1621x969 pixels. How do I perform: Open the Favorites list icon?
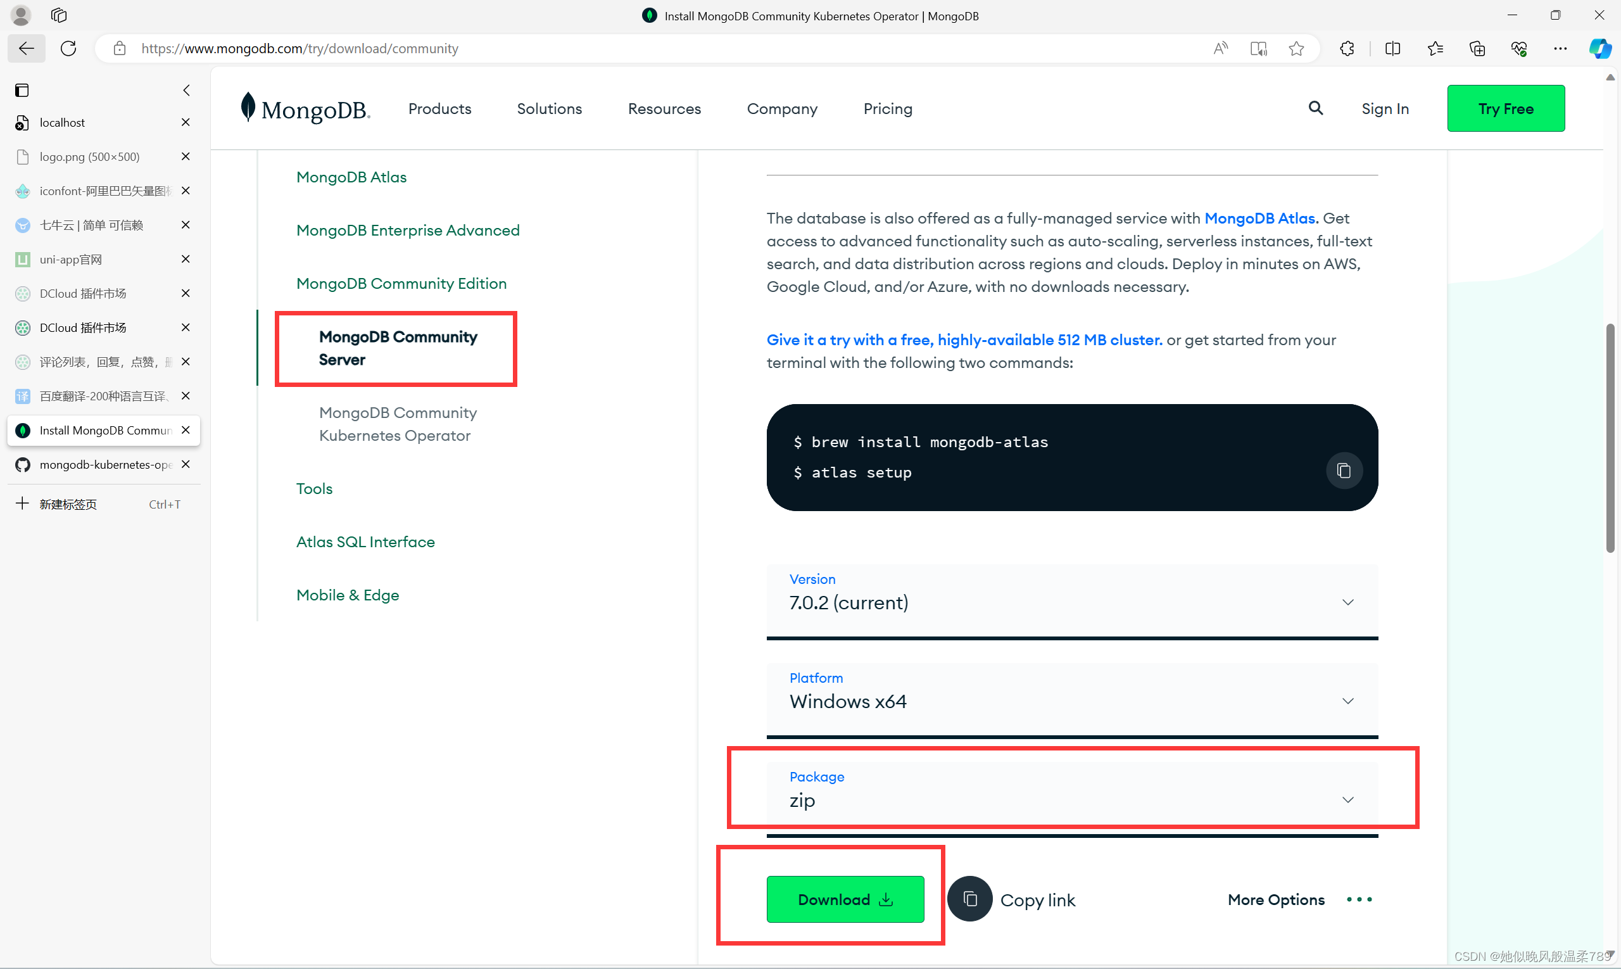coord(1435,48)
